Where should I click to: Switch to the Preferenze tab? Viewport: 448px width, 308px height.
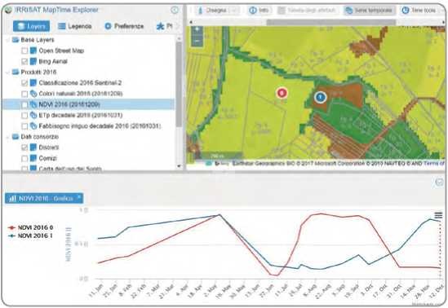click(x=124, y=26)
